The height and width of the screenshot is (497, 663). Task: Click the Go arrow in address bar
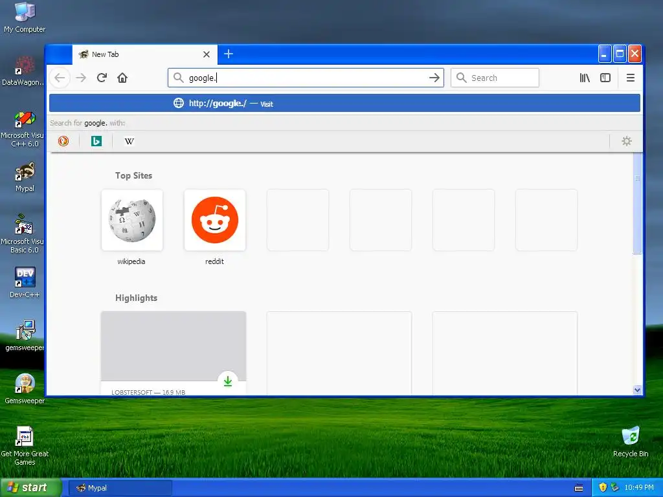point(434,78)
